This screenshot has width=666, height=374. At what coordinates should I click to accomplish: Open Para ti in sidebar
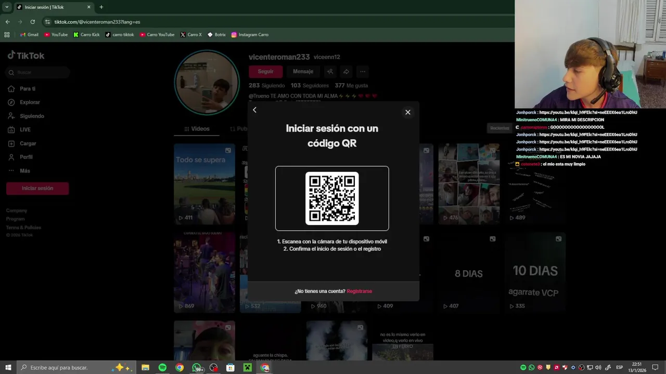(22, 89)
